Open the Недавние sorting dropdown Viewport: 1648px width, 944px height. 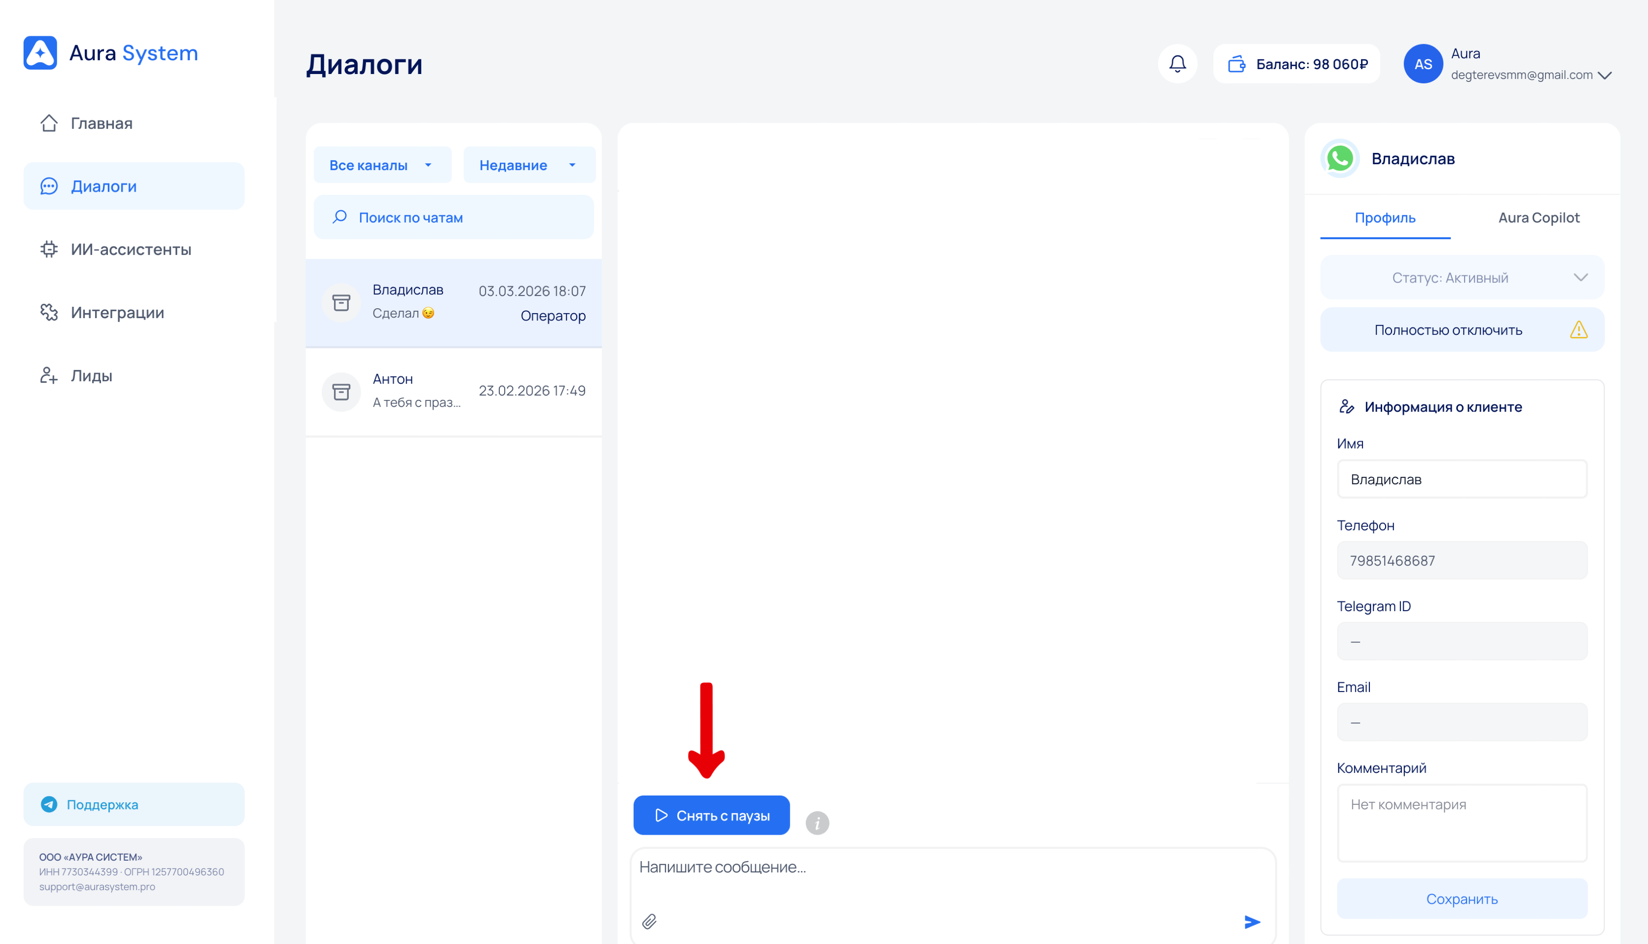529,165
